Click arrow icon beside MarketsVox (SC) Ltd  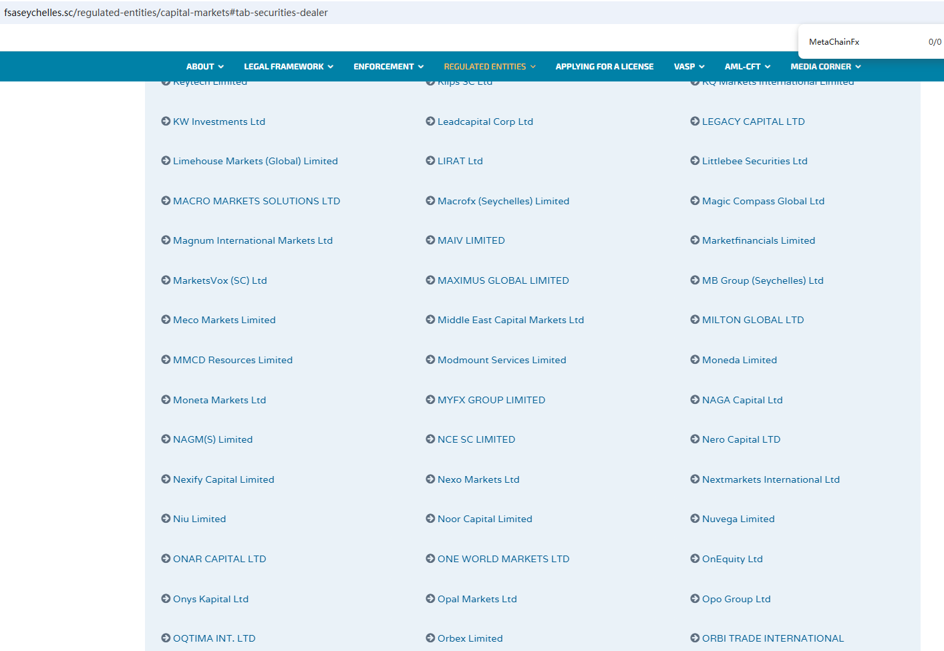coord(166,280)
